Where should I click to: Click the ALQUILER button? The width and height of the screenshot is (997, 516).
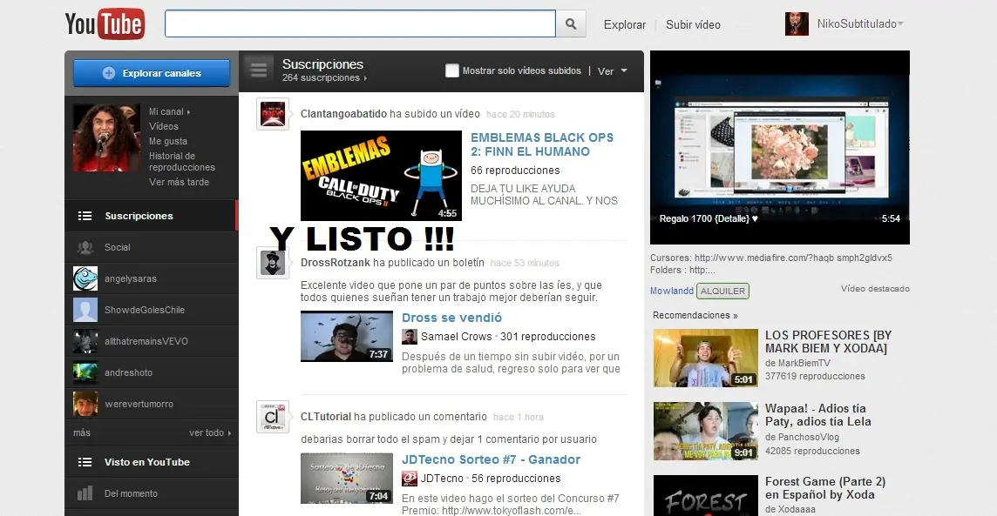pos(723,292)
